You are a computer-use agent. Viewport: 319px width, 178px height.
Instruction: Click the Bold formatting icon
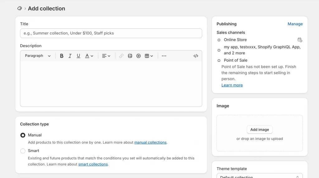click(62, 56)
